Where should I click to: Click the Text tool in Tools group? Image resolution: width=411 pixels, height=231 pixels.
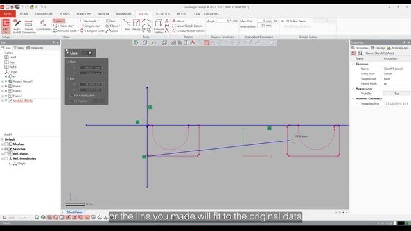(167, 31)
